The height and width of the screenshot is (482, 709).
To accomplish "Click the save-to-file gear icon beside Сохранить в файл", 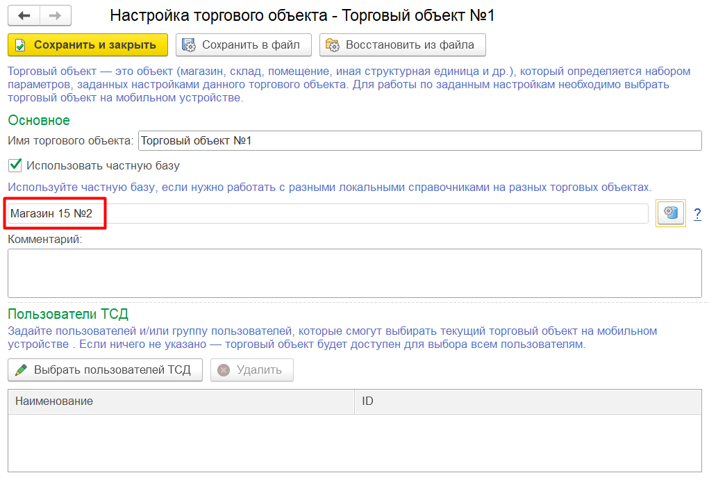I will (x=187, y=44).
